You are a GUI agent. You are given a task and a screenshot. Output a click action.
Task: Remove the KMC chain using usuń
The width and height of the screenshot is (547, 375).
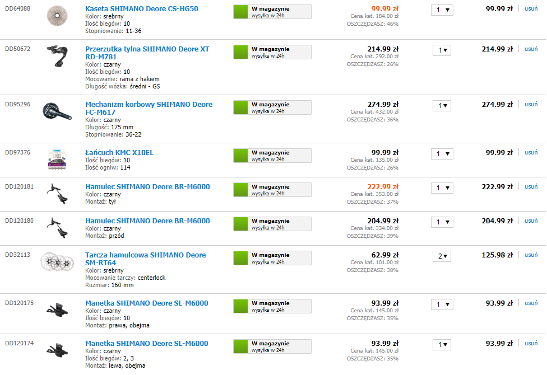tap(531, 152)
